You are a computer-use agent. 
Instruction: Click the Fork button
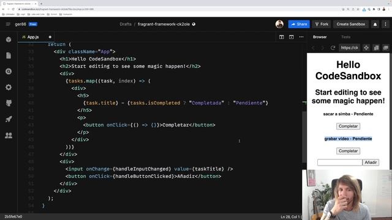pos(322,24)
